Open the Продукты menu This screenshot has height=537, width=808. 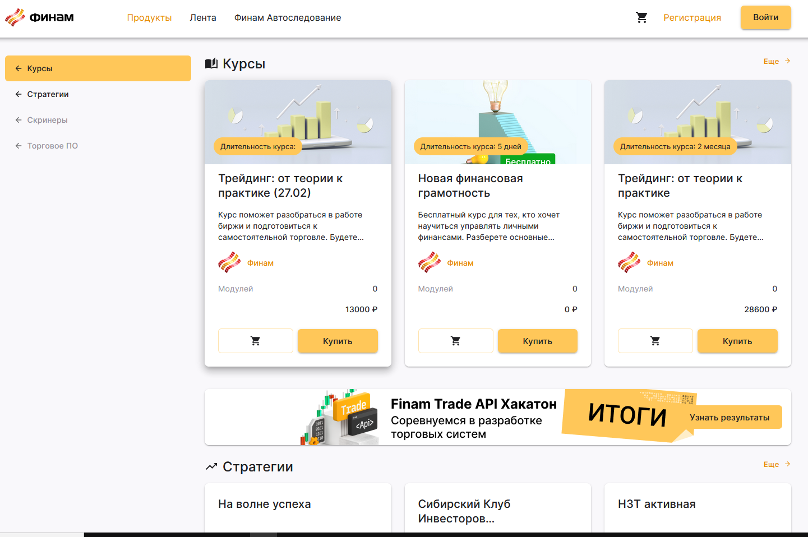pyautogui.click(x=149, y=17)
